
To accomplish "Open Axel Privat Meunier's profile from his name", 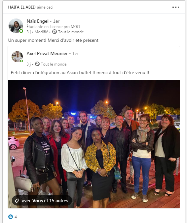I will point(47,53).
